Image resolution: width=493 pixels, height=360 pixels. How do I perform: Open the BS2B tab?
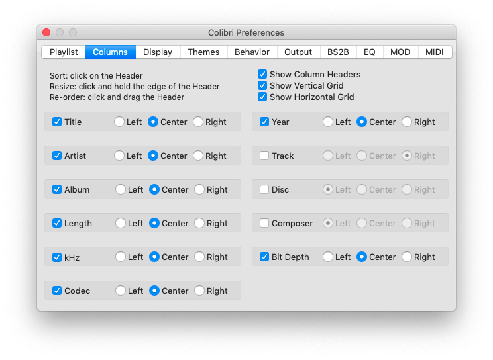pyautogui.click(x=339, y=52)
